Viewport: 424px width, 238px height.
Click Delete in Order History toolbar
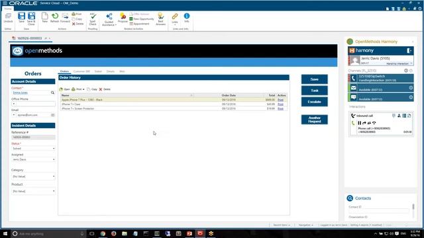(105, 89)
